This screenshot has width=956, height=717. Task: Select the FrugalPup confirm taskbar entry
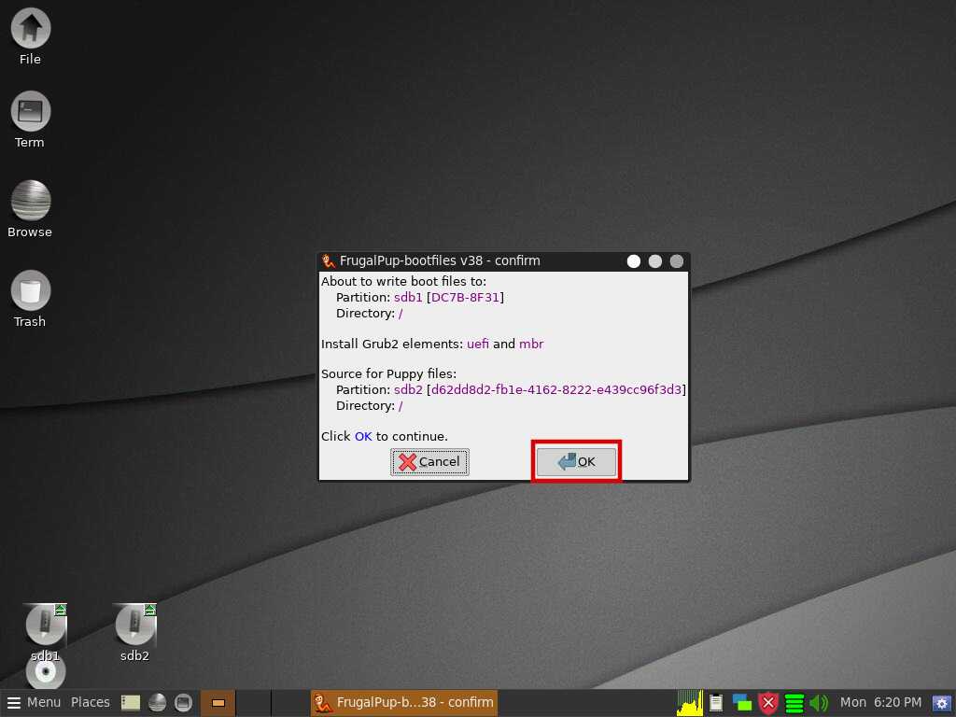click(403, 702)
